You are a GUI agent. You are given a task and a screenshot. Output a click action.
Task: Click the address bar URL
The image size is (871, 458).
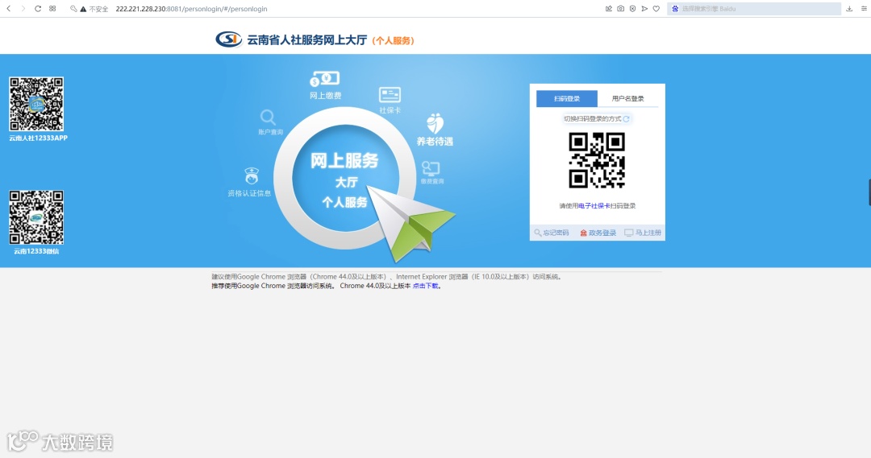pyautogui.click(x=191, y=9)
